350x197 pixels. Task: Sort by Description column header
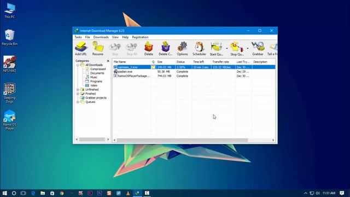[x=264, y=62]
